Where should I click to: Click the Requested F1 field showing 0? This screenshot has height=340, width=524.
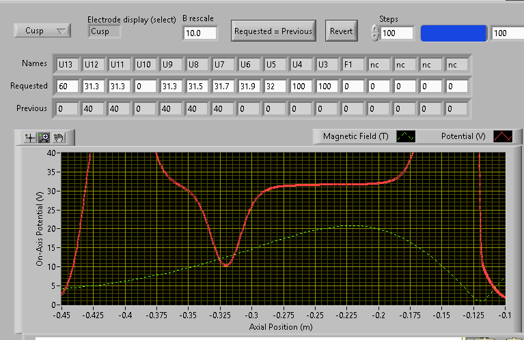(x=353, y=87)
